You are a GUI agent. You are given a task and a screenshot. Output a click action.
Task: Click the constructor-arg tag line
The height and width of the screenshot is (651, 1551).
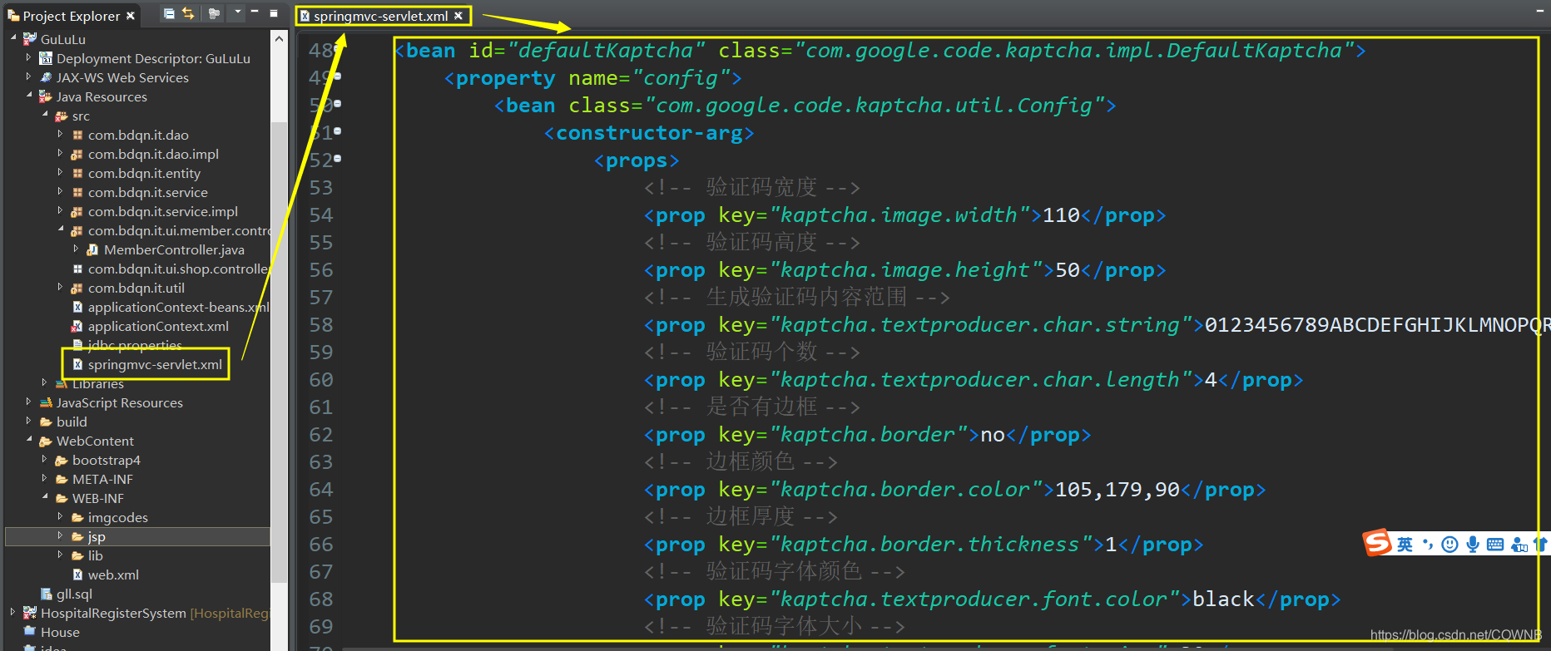click(x=649, y=133)
